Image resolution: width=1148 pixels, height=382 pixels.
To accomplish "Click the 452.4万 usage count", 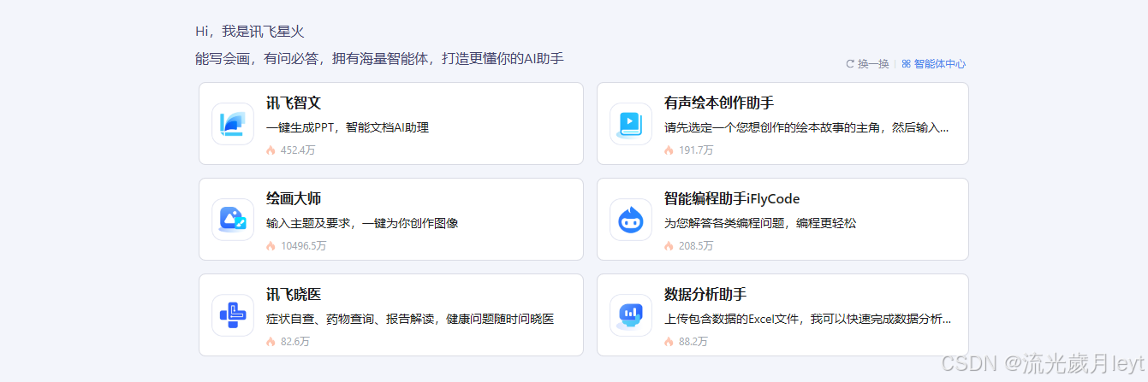I will click(x=298, y=150).
